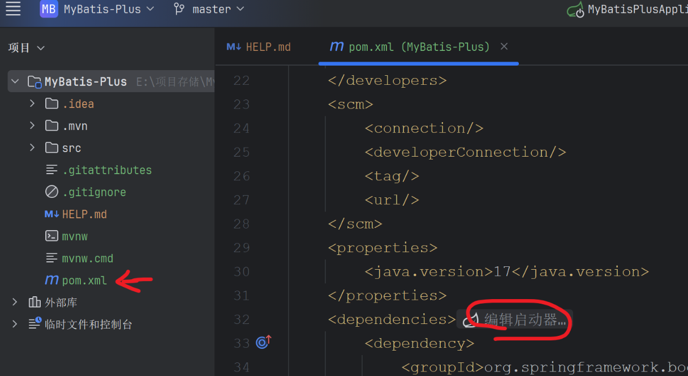Click line number 30 in the gutter
The height and width of the screenshot is (376, 688).
(x=242, y=272)
